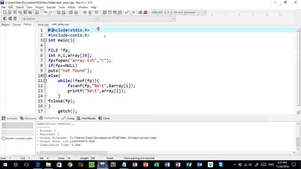The height and width of the screenshot is (169, 301).
Task: Show the Compile Log tab
Action: point(49,118)
